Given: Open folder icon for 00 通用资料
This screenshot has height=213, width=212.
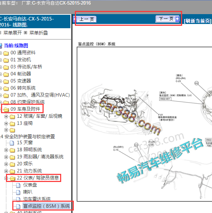Looking at the screenshot, I should [x=6, y=53].
